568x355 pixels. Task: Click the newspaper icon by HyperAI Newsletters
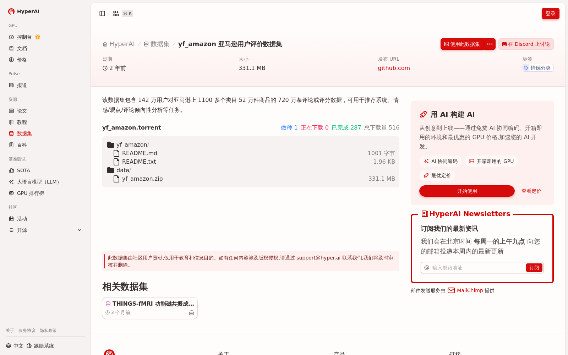(425, 214)
